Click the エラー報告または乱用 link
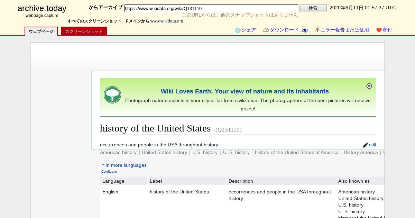Image resolution: width=415 pixels, height=218 pixels. point(345,30)
